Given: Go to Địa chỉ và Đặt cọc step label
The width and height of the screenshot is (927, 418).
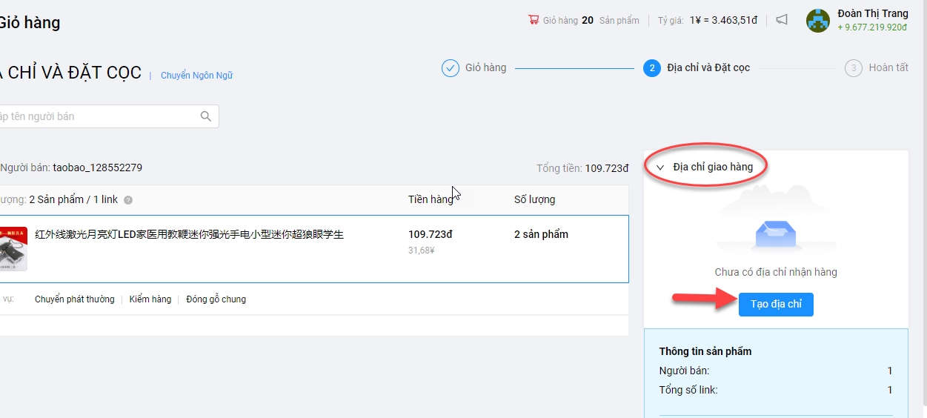Looking at the screenshot, I should pos(708,68).
